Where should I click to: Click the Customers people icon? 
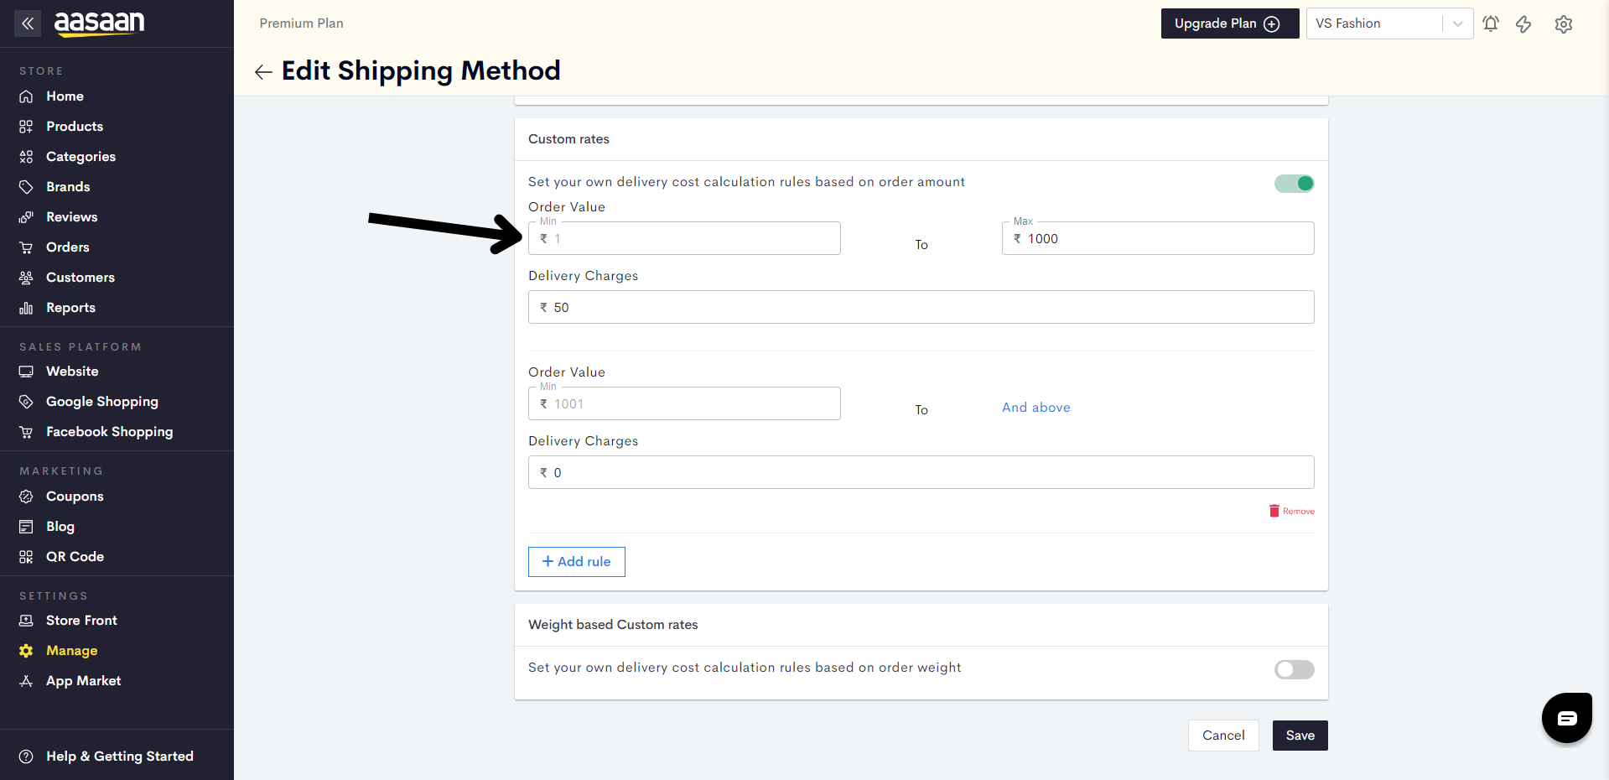point(26,278)
